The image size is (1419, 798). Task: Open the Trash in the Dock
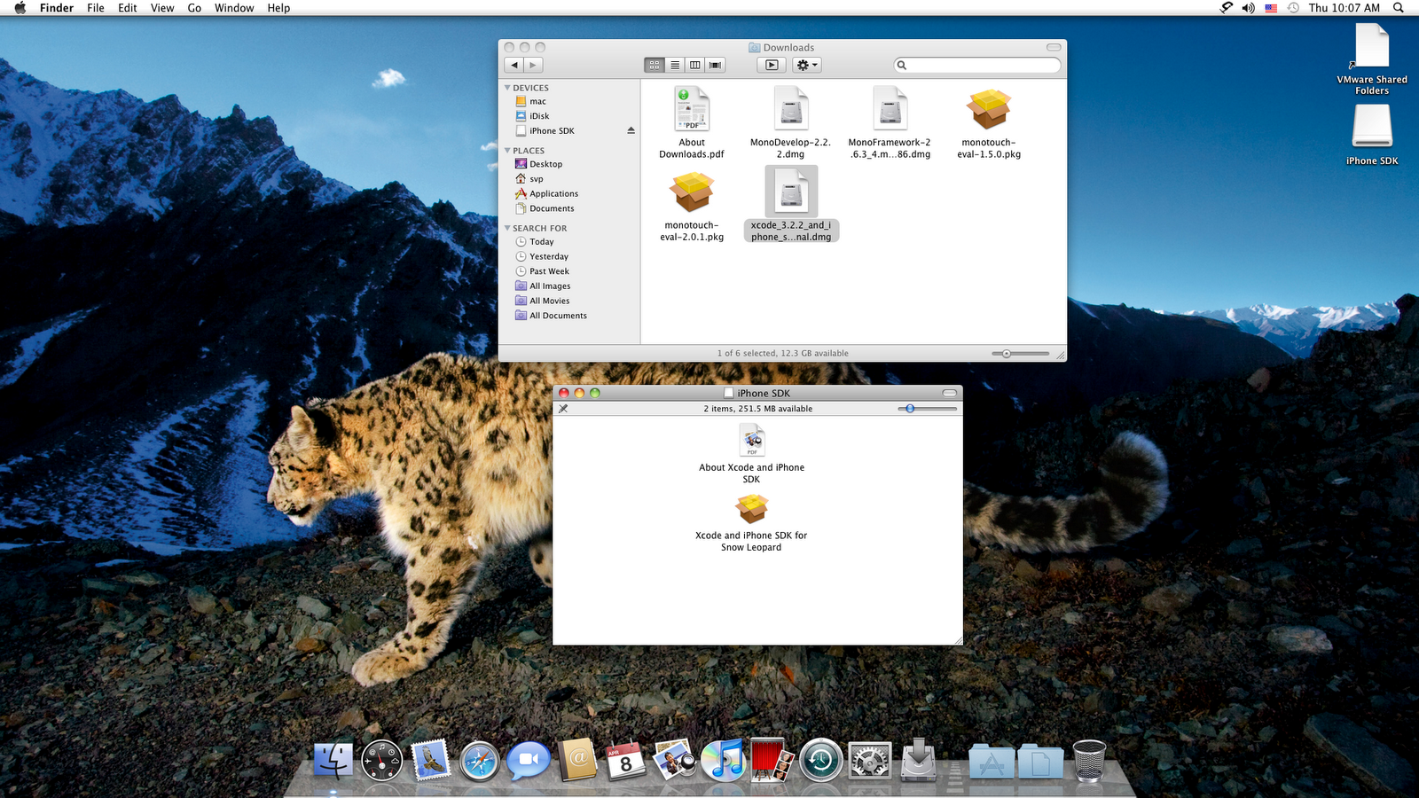tap(1089, 761)
